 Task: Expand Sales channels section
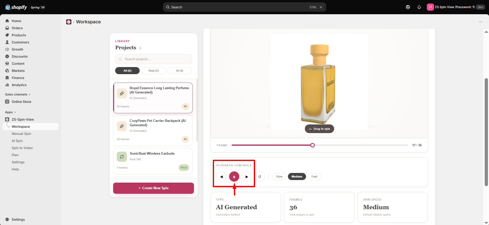[x=18, y=94]
